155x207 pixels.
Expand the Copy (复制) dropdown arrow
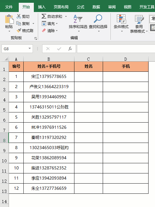pos(33,24)
